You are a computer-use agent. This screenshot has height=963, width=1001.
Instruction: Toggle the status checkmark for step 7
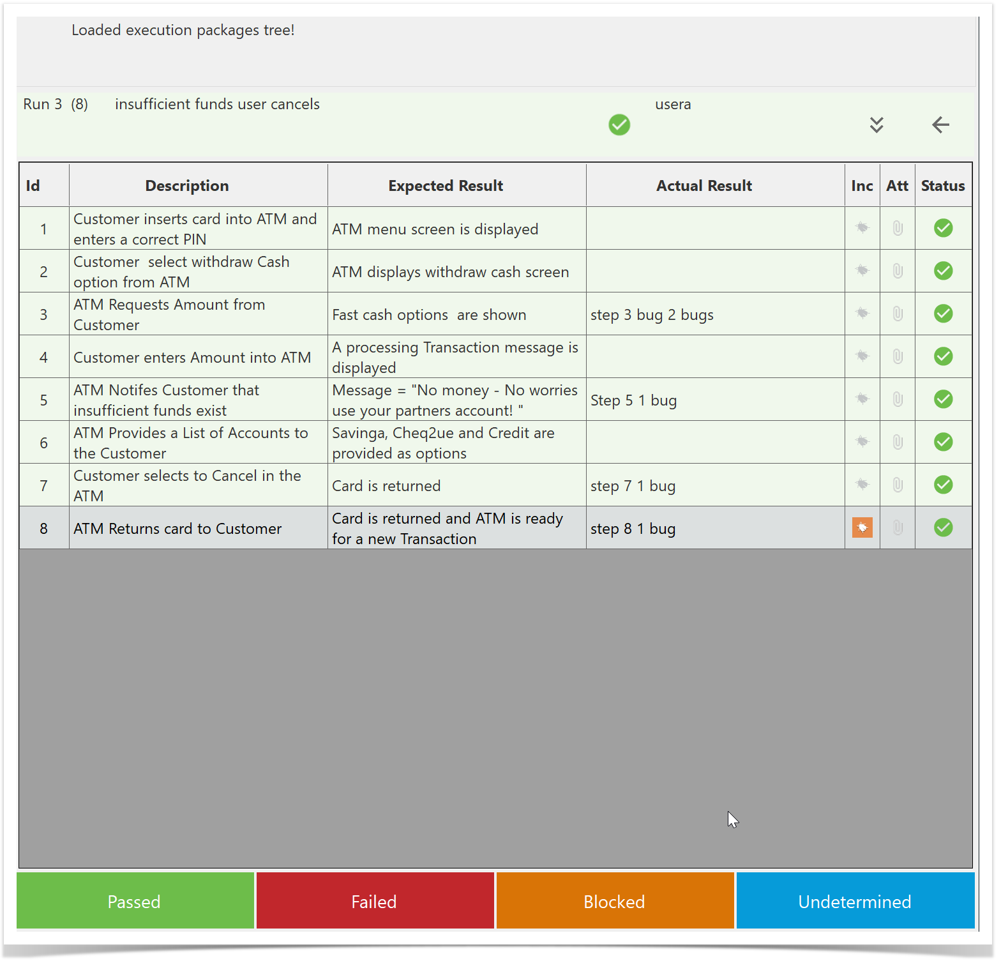coord(943,485)
